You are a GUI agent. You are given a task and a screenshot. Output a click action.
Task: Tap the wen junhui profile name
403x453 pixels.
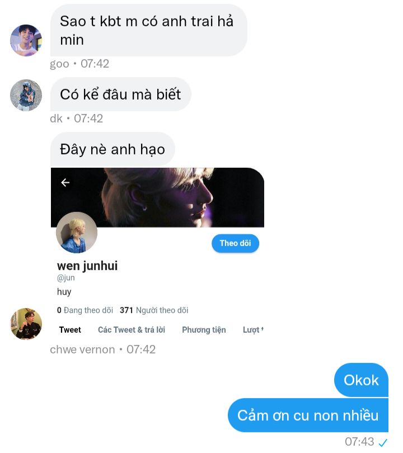pos(87,266)
